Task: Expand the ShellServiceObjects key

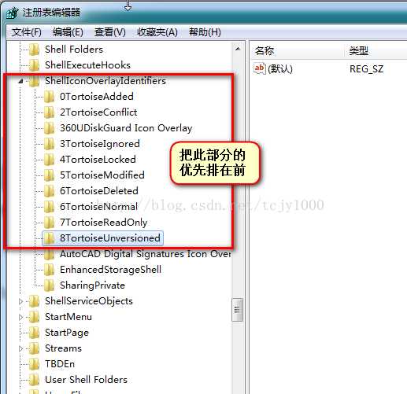Action: pos(20,301)
